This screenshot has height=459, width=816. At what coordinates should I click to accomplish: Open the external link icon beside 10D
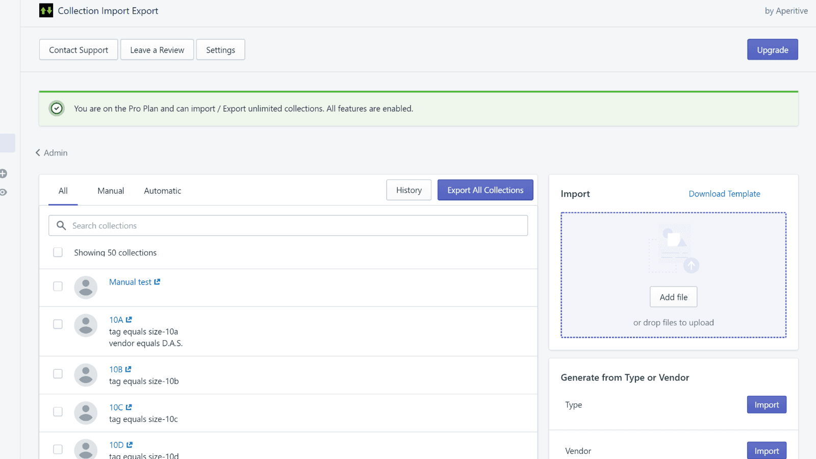pyautogui.click(x=129, y=444)
